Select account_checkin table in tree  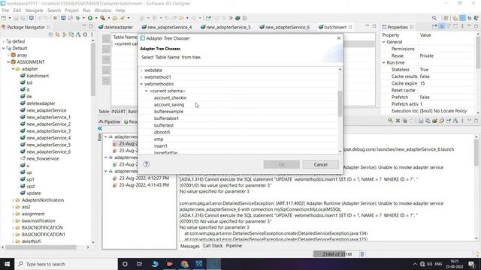coord(171,97)
